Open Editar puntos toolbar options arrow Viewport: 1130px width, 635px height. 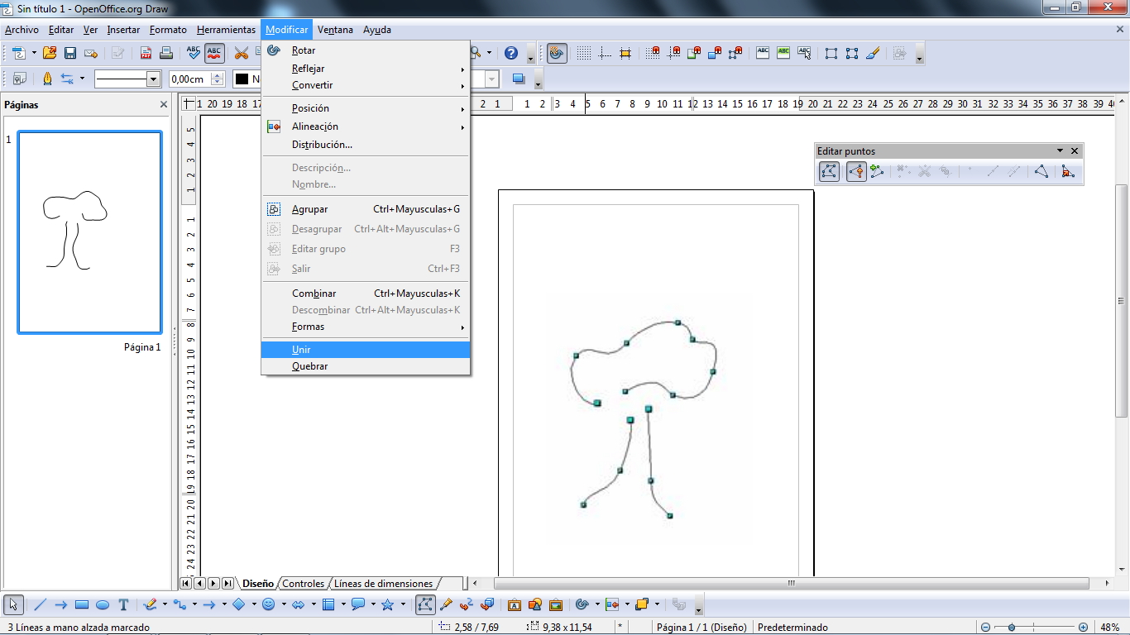(1060, 151)
